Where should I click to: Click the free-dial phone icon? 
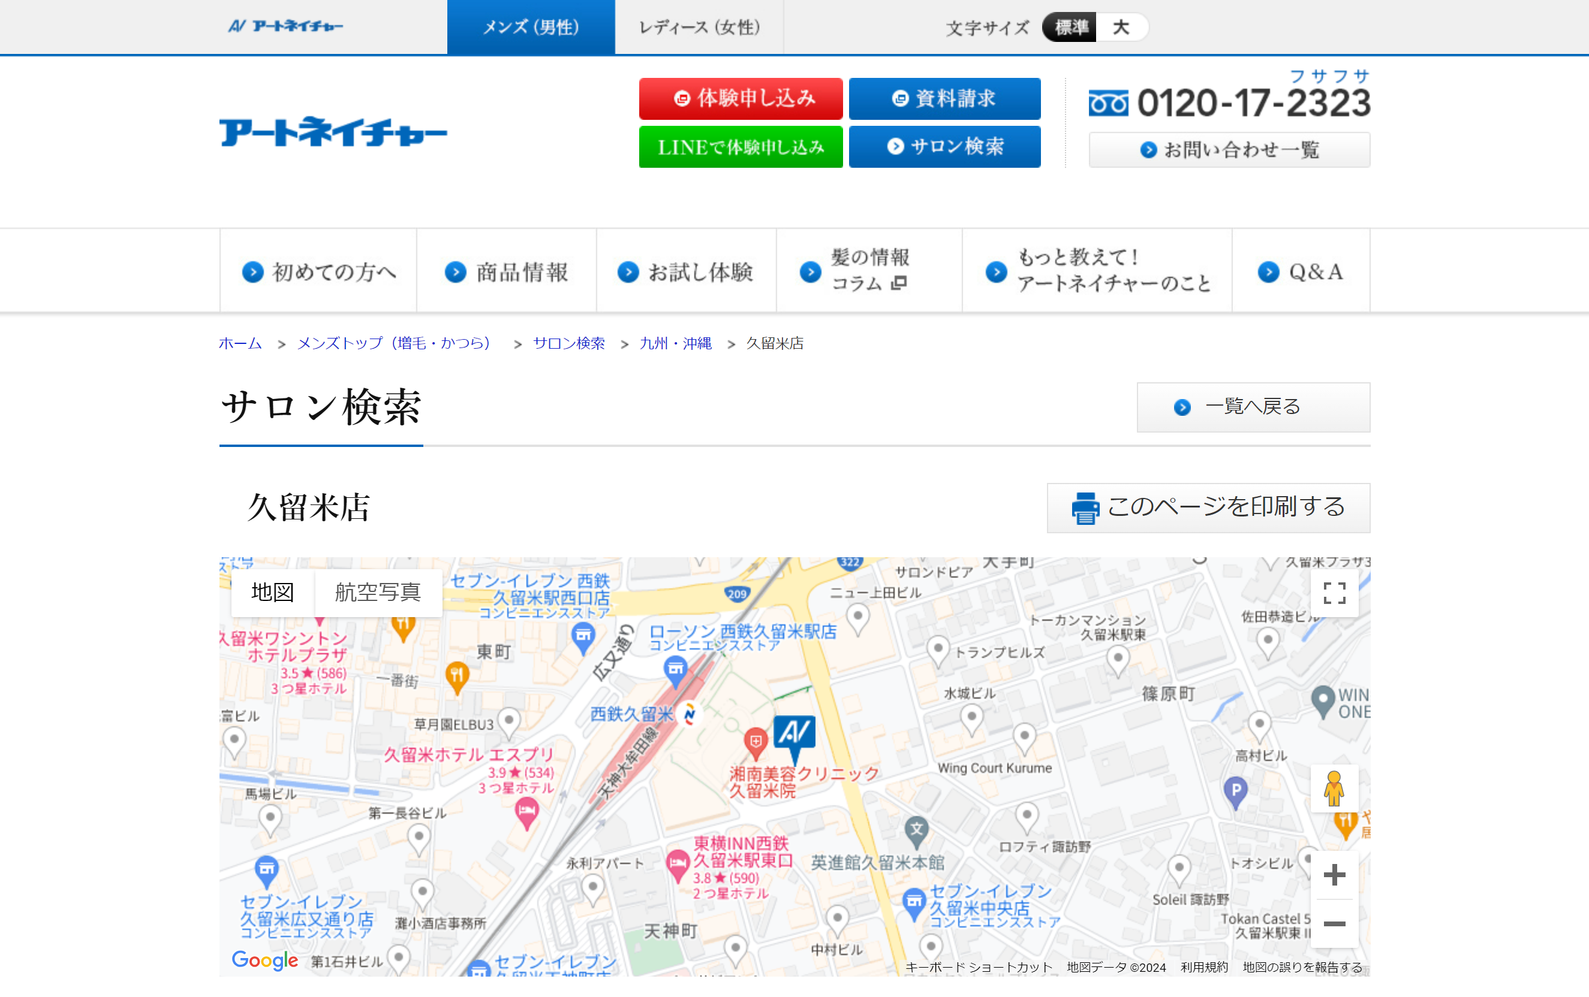[x=1108, y=103]
